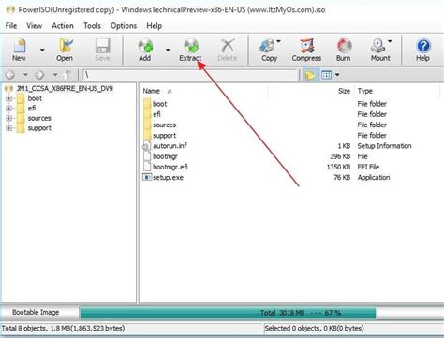The width and height of the screenshot is (444, 338).
Task: Expand the boot tree node
Action: point(8,98)
